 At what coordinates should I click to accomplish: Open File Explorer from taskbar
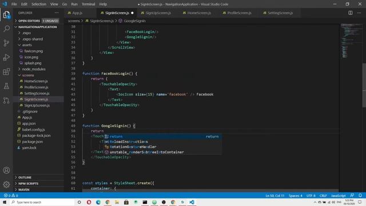(117, 202)
